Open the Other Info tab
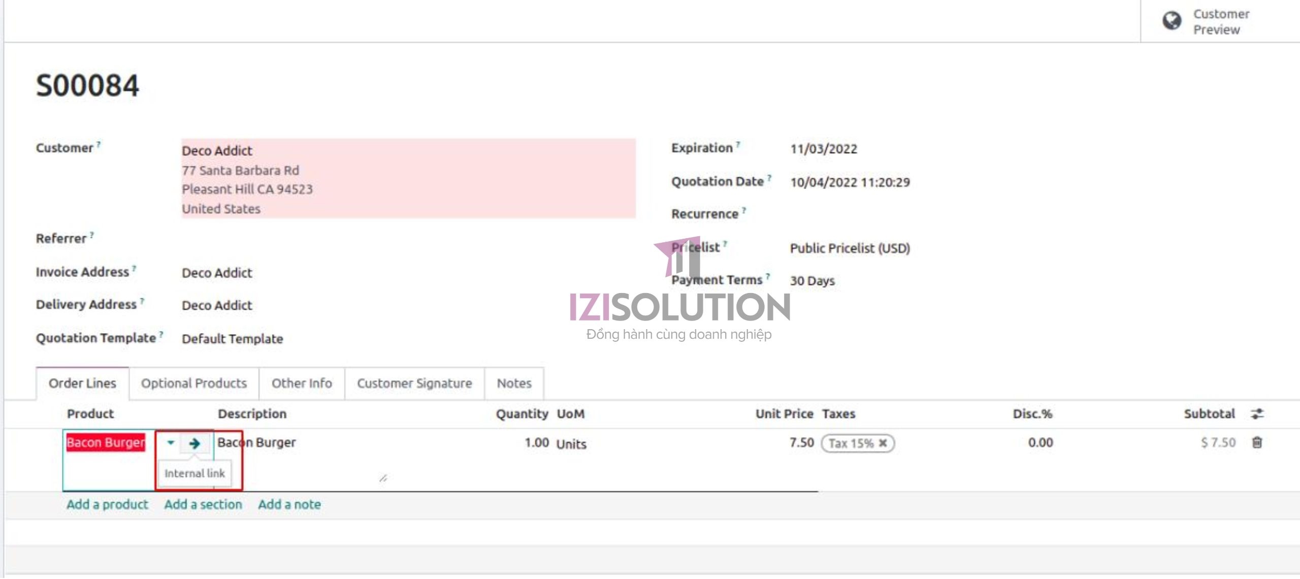 (x=302, y=383)
